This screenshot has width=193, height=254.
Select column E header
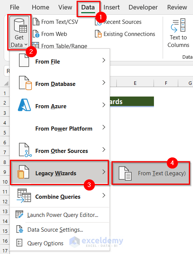point(135,83)
